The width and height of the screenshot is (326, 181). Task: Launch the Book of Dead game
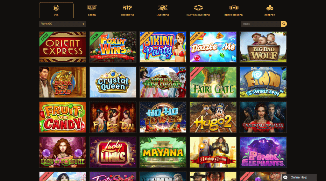[63, 82]
